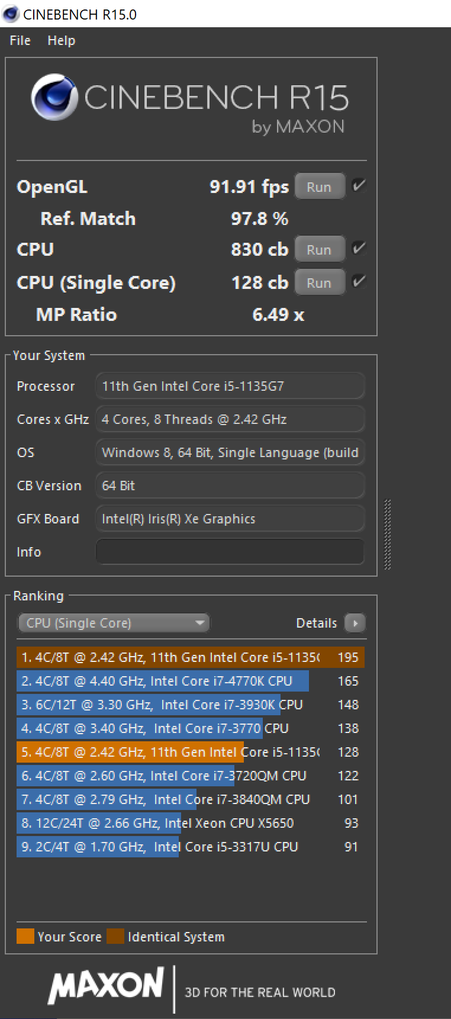Click the 128 cb single core score
Screen dimensions: 451x1019
(x=260, y=282)
